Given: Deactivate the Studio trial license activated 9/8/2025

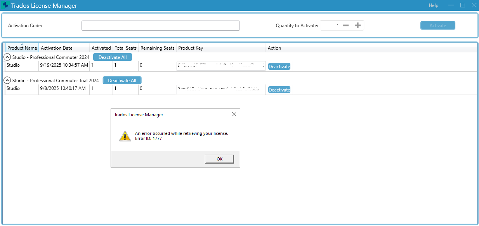Looking at the screenshot, I should 279,90.
